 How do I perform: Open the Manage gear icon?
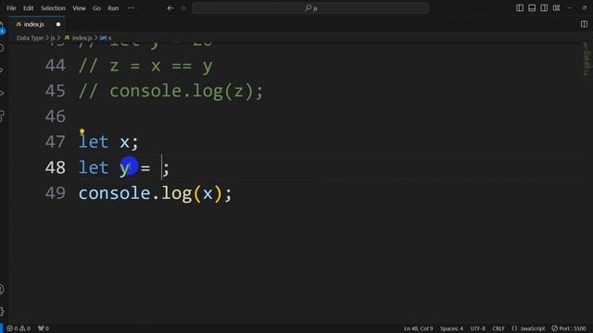(2, 312)
